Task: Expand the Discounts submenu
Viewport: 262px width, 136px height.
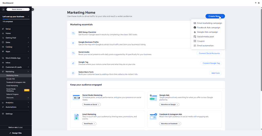Action: click(x=28, y=98)
